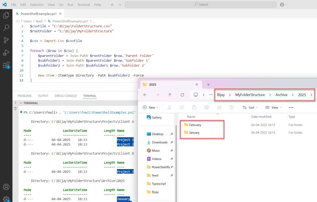Click the Rename icon in File Explorer toolbar

[x=206, y=107]
